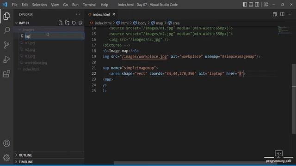Open the Accounts menu icon
The height and width of the screenshot is (166, 296).
(6, 143)
